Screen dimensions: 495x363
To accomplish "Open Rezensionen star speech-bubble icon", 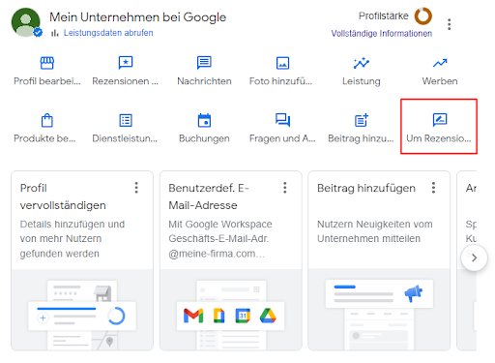I will click(x=126, y=63).
